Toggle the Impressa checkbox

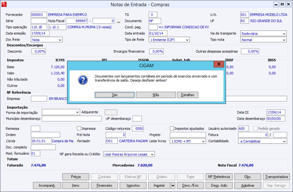(79, 128)
